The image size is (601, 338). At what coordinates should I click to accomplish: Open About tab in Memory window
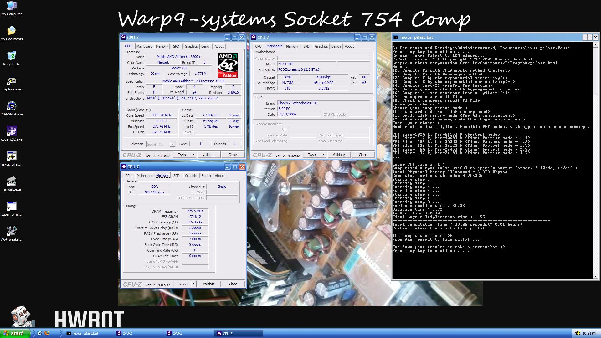(x=219, y=176)
